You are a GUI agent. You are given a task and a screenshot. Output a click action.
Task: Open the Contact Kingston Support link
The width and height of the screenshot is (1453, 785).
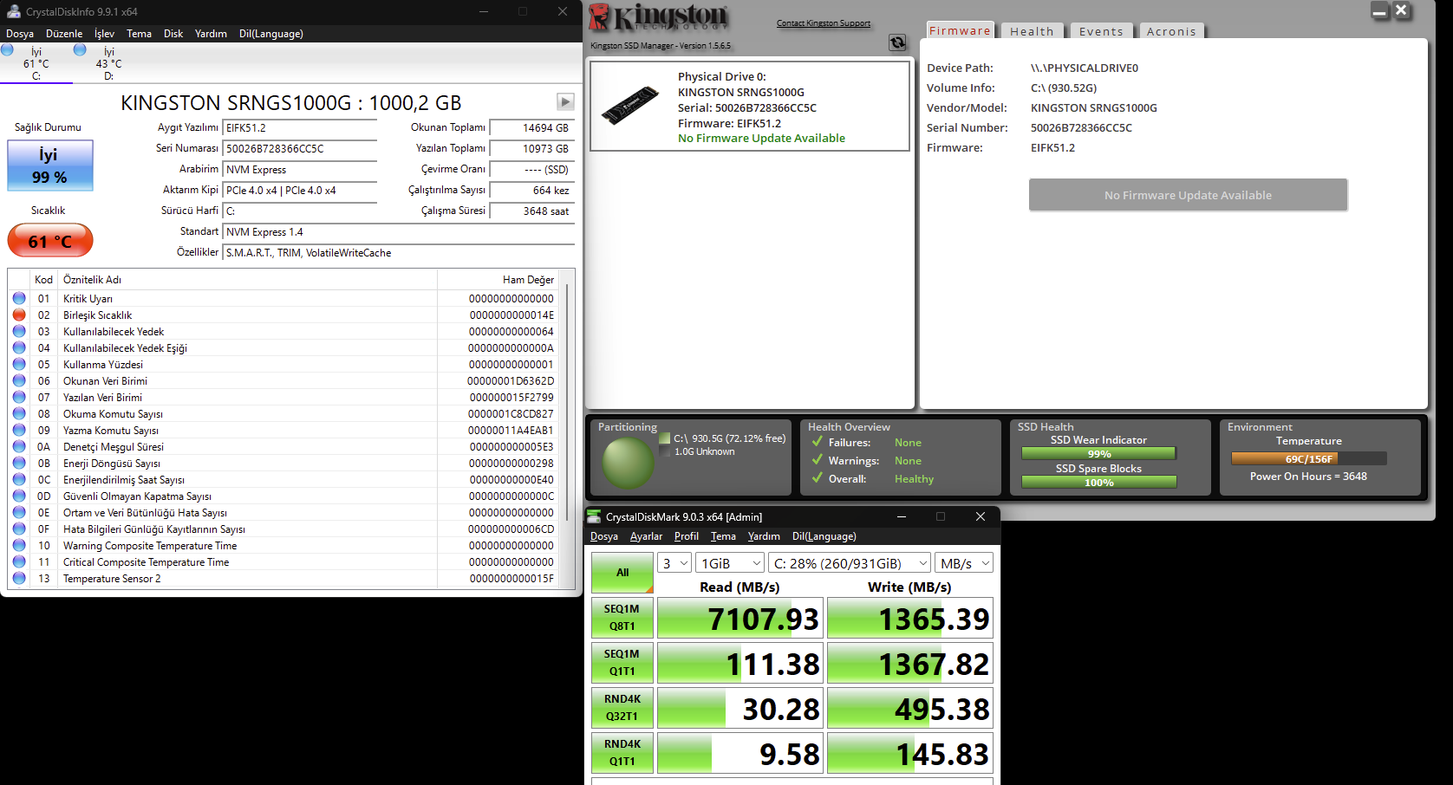pos(823,23)
